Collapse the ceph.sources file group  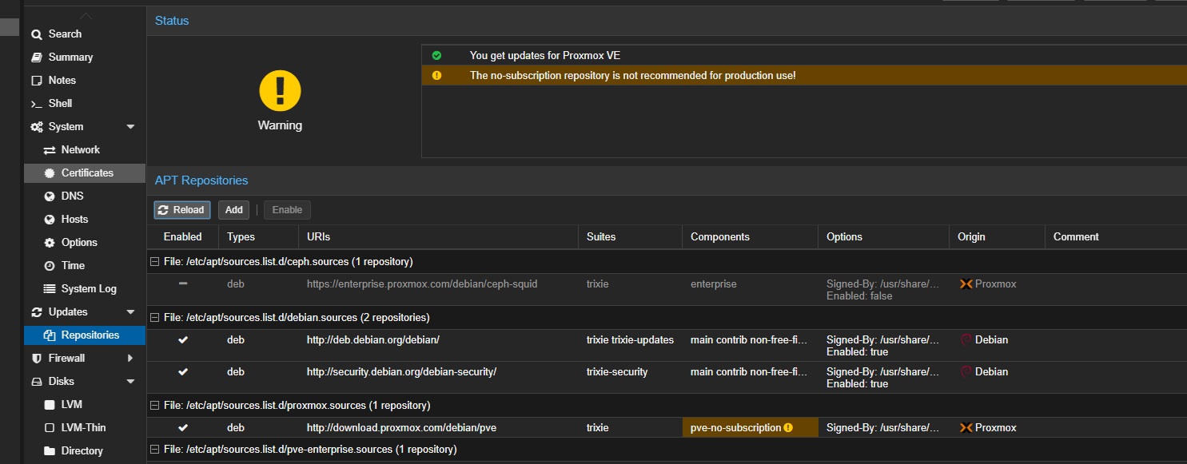(154, 262)
